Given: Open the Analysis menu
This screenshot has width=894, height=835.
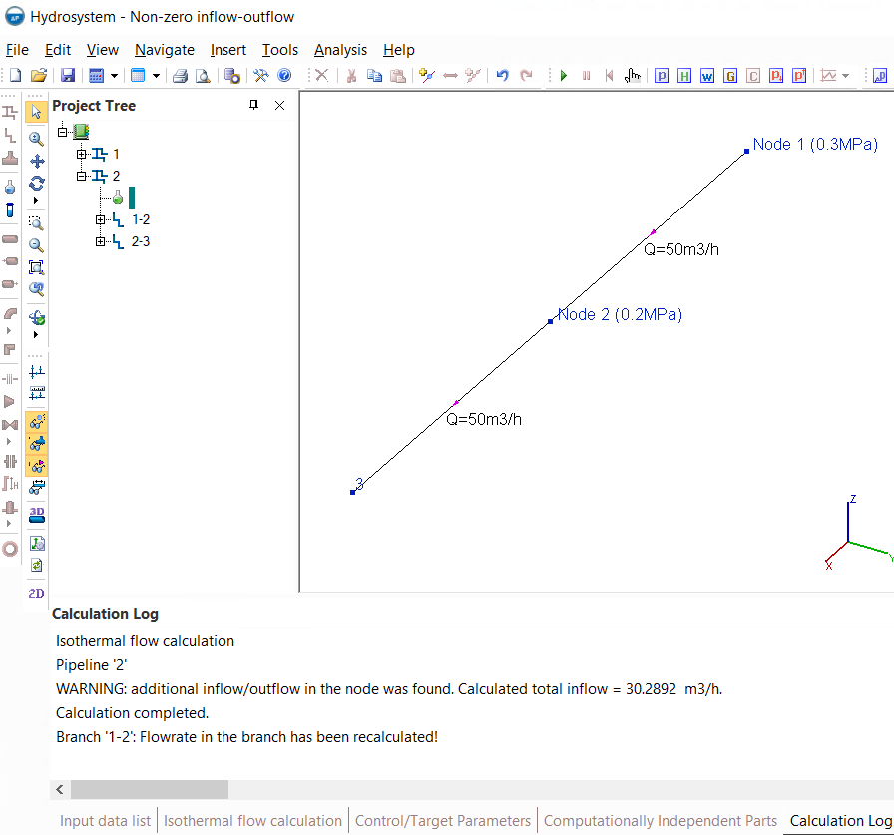Looking at the screenshot, I should tap(340, 50).
